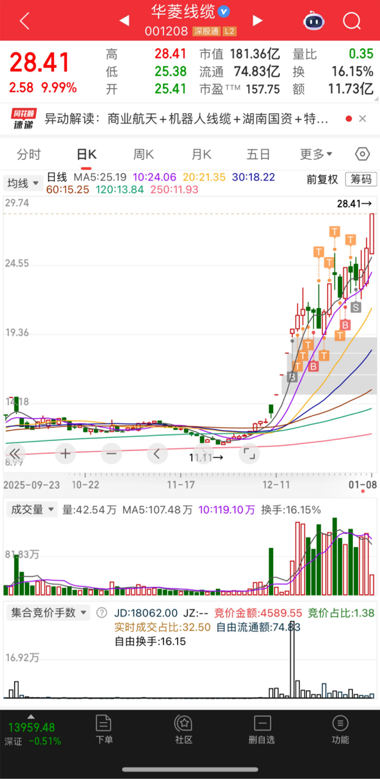Tap the double-left fast scroll chart button
Viewport: 380px width, 779px height.
(15, 453)
